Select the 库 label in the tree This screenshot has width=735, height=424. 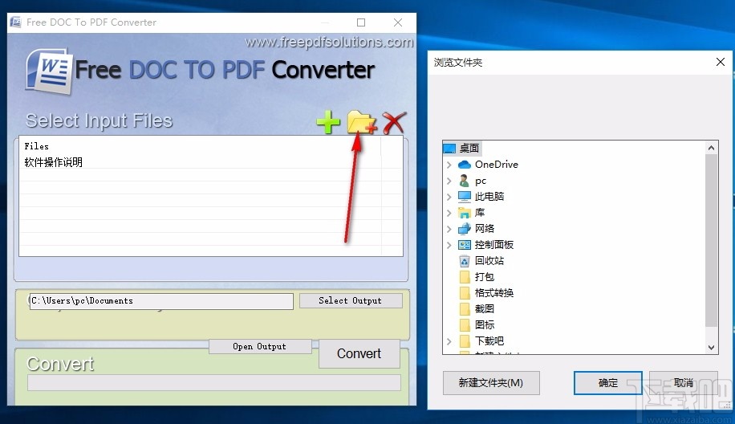click(x=480, y=213)
